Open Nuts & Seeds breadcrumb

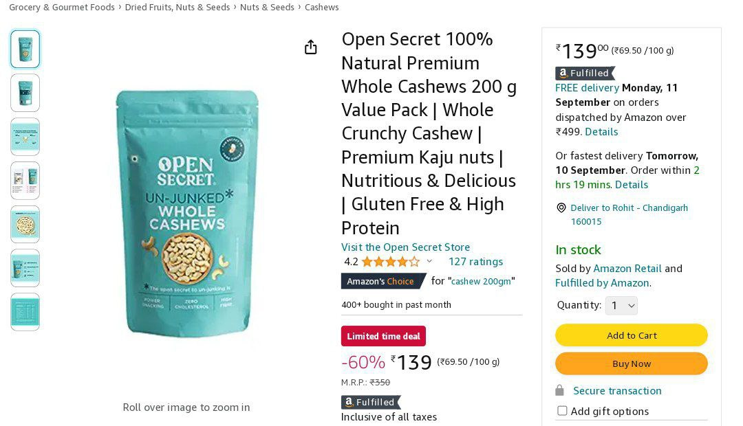tap(267, 7)
